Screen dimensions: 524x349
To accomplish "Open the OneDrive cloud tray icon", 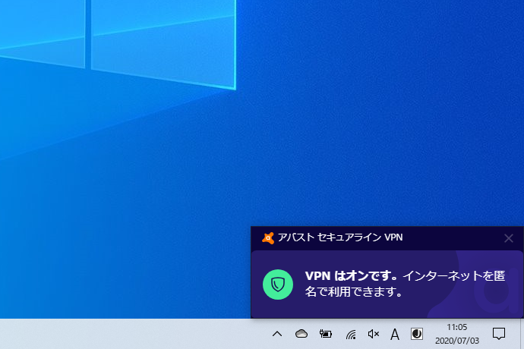I will (301, 334).
